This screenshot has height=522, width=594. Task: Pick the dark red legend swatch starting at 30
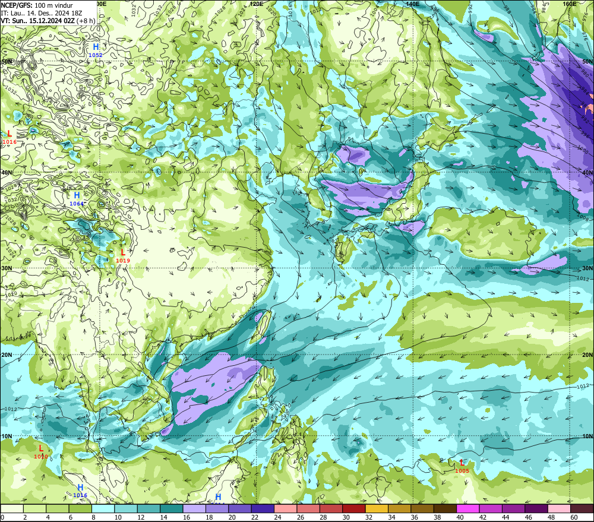[354, 508]
